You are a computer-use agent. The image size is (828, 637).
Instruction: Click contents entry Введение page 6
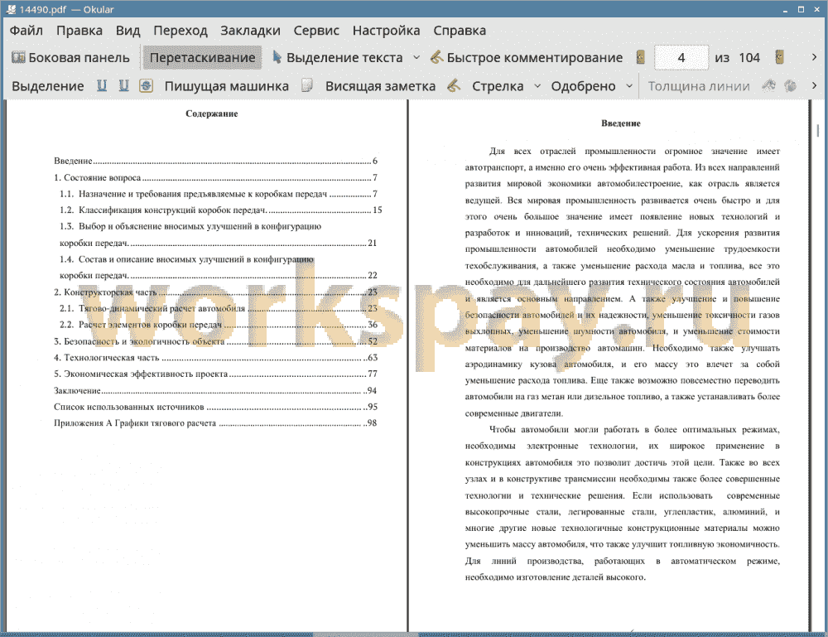coord(215,161)
